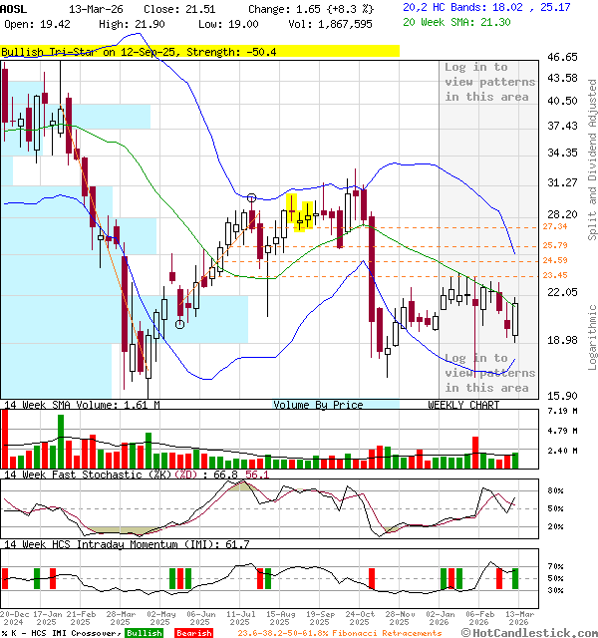Click the HotCandlestick.com watermark
Image resolution: width=598 pixels, height=638 pixels.
click(530, 632)
